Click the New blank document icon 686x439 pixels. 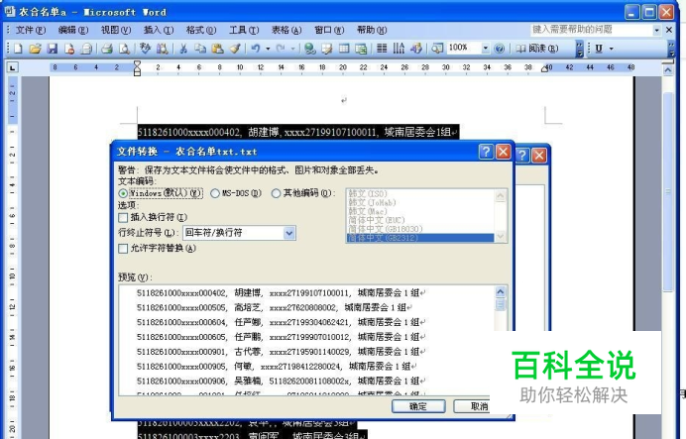click(18, 49)
